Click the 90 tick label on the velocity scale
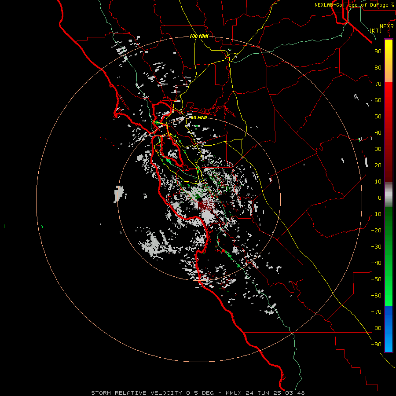This screenshot has width=396, height=396. coord(378,51)
